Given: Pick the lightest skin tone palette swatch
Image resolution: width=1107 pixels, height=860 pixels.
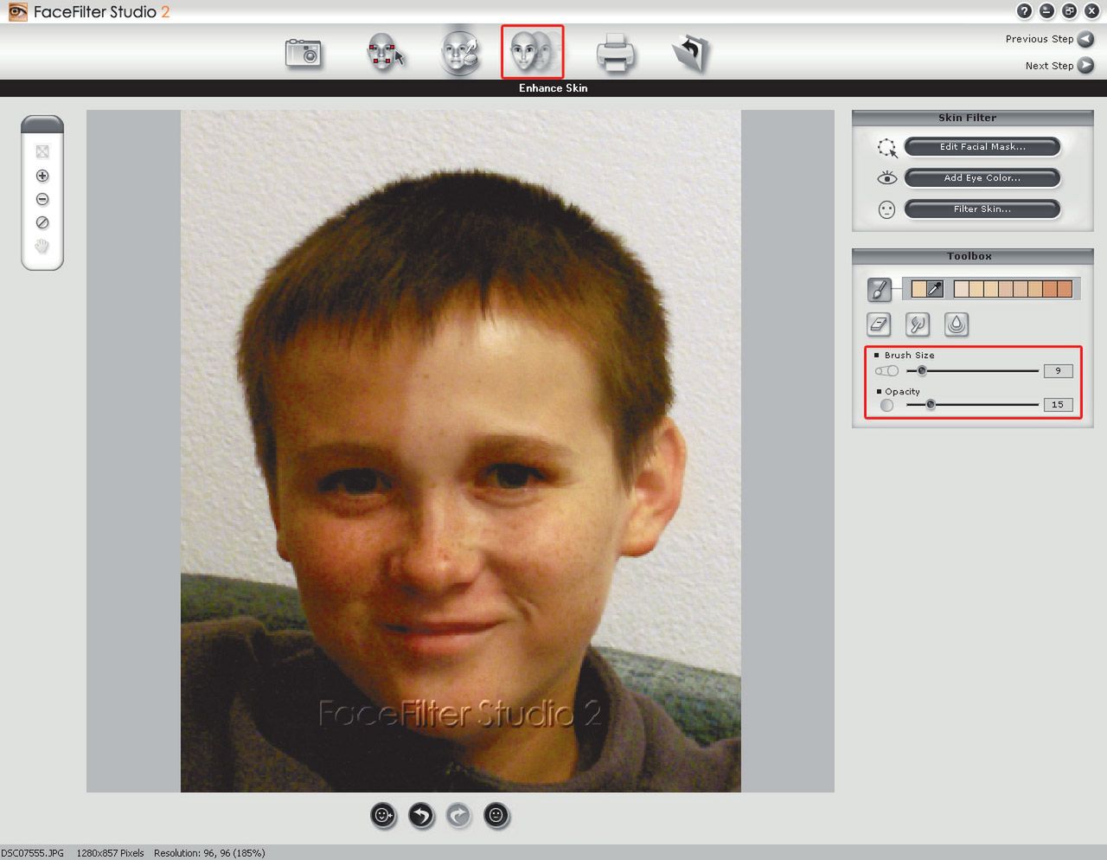Looking at the screenshot, I should (x=961, y=289).
